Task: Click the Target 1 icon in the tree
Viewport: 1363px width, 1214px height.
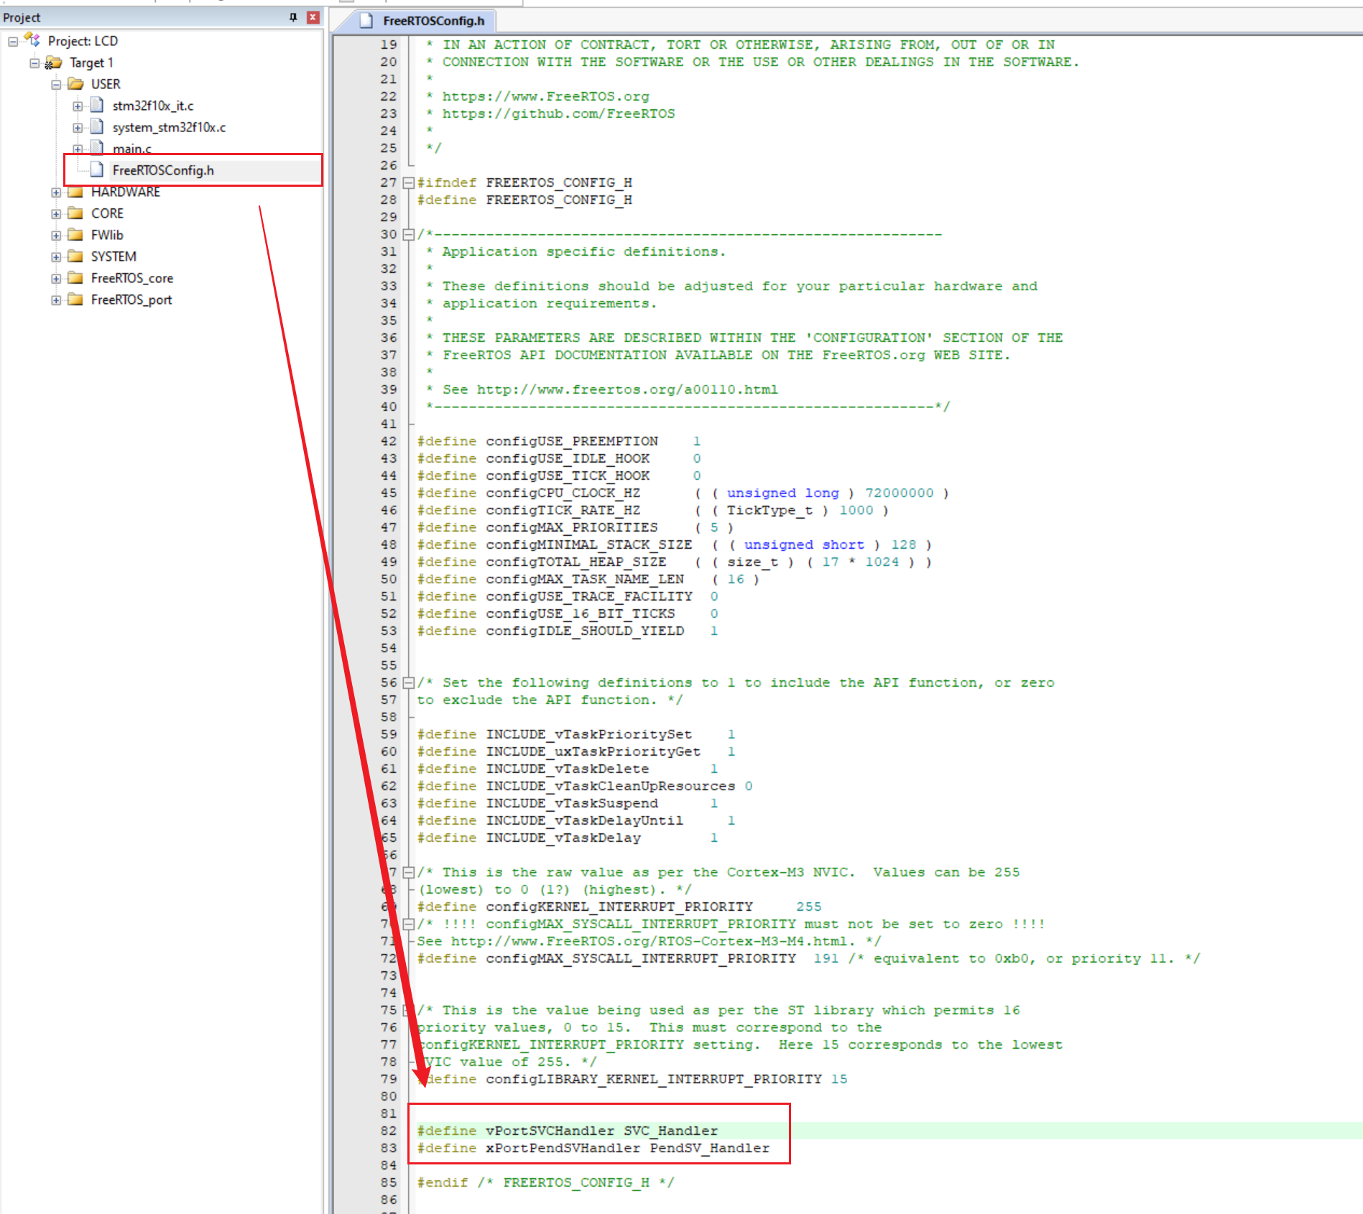Action: point(54,63)
